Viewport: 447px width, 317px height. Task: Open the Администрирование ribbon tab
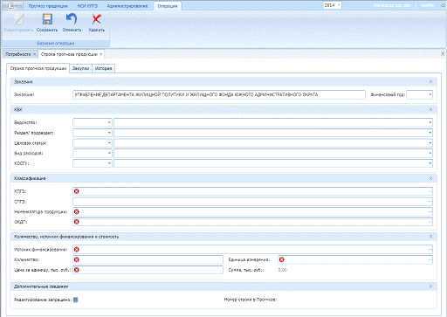127,6
